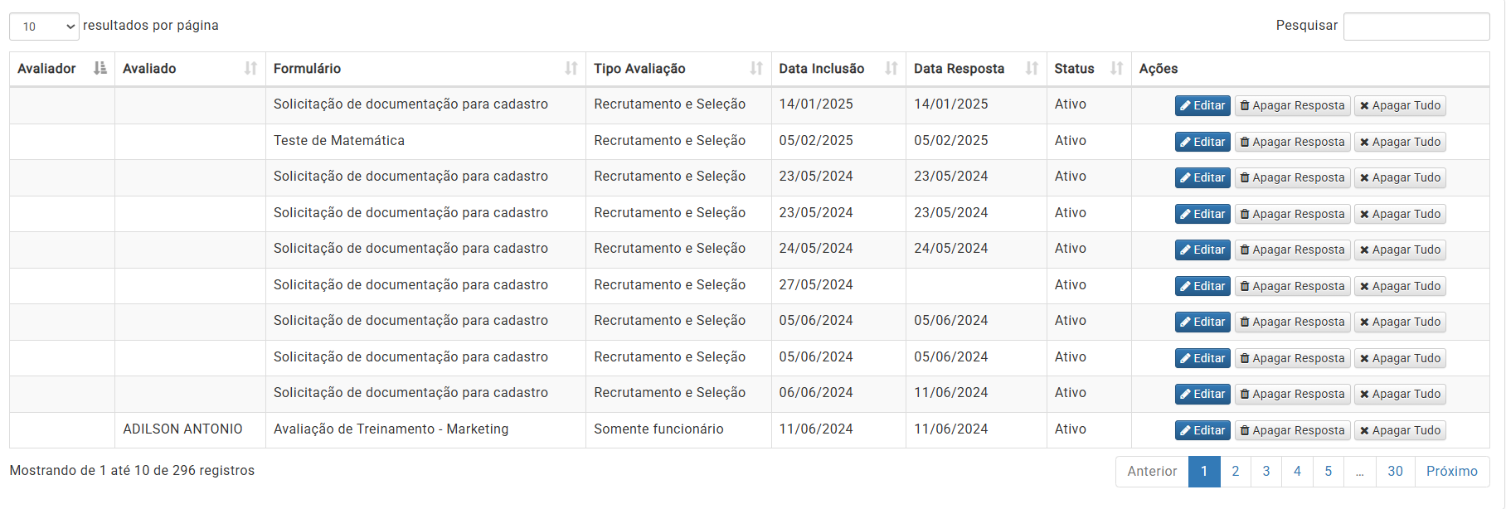Click the Avaliado column sort arrows
1506x509 pixels.
click(x=250, y=69)
